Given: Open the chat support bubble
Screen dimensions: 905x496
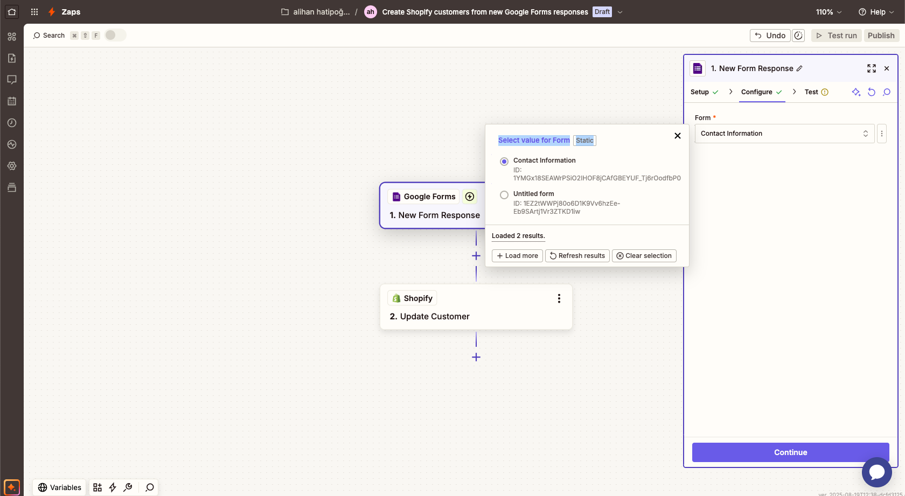Looking at the screenshot, I should click(876, 472).
